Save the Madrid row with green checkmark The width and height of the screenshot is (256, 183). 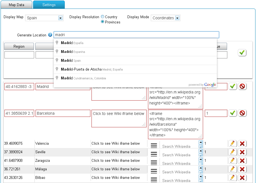(x=233, y=86)
